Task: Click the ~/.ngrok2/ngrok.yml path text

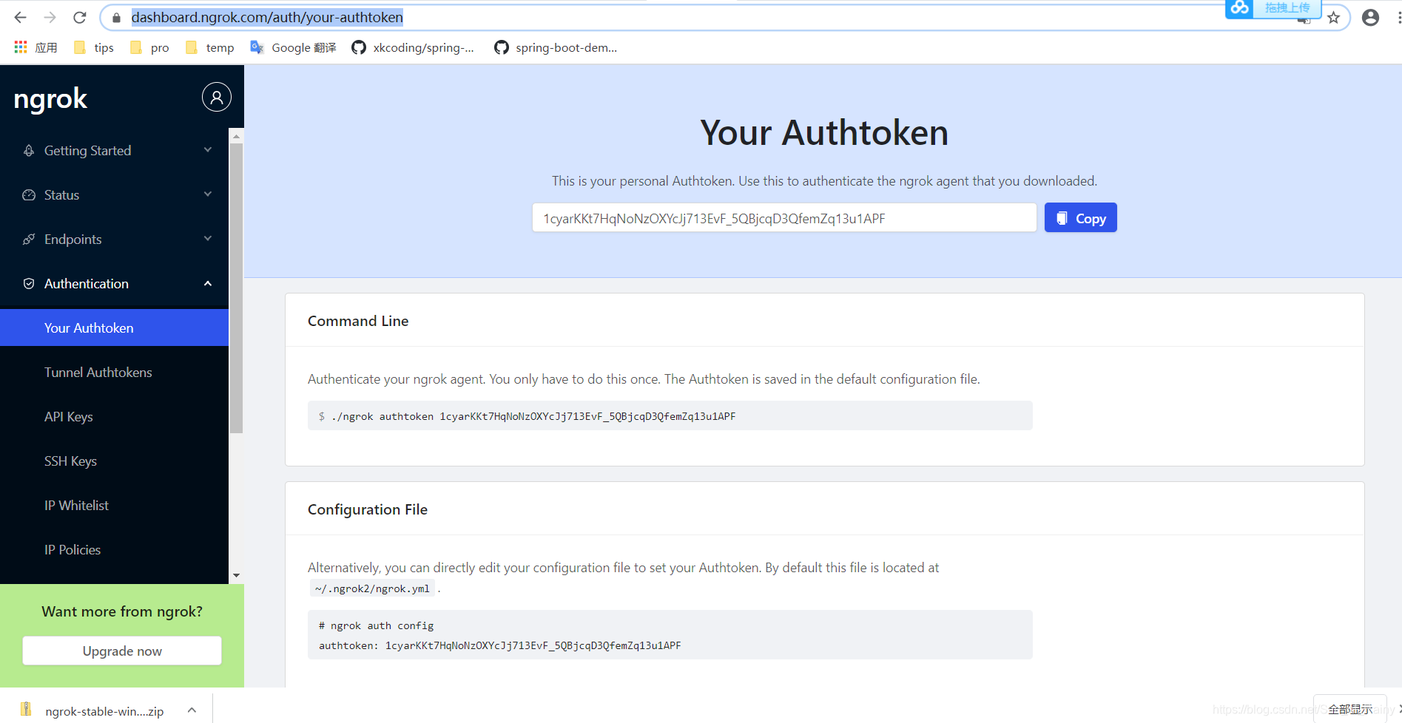Action: [372, 589]
